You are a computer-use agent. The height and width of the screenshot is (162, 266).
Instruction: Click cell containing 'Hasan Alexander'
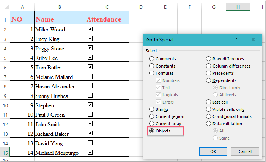(x=60, y=85)
